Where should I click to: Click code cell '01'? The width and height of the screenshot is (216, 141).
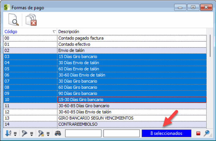30,44
